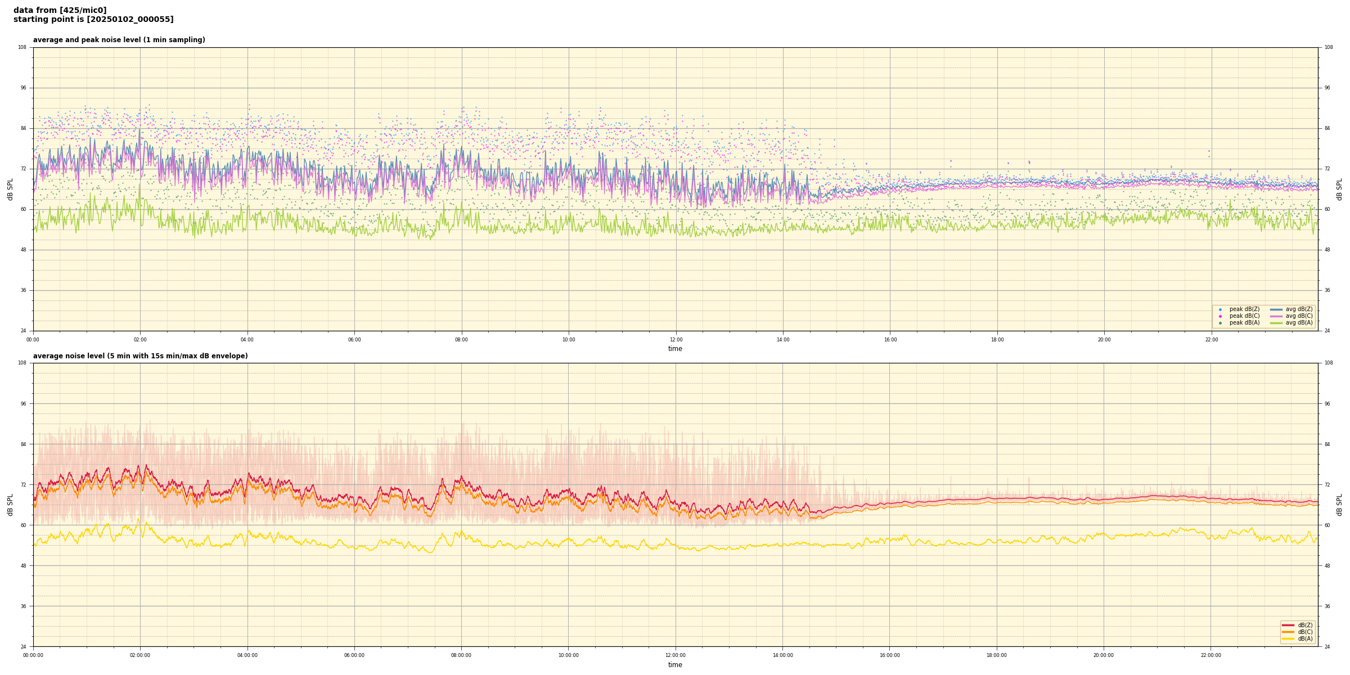
Task: Click the lower chart title about 5 min envelope
Action: click(x=140, y=356)
